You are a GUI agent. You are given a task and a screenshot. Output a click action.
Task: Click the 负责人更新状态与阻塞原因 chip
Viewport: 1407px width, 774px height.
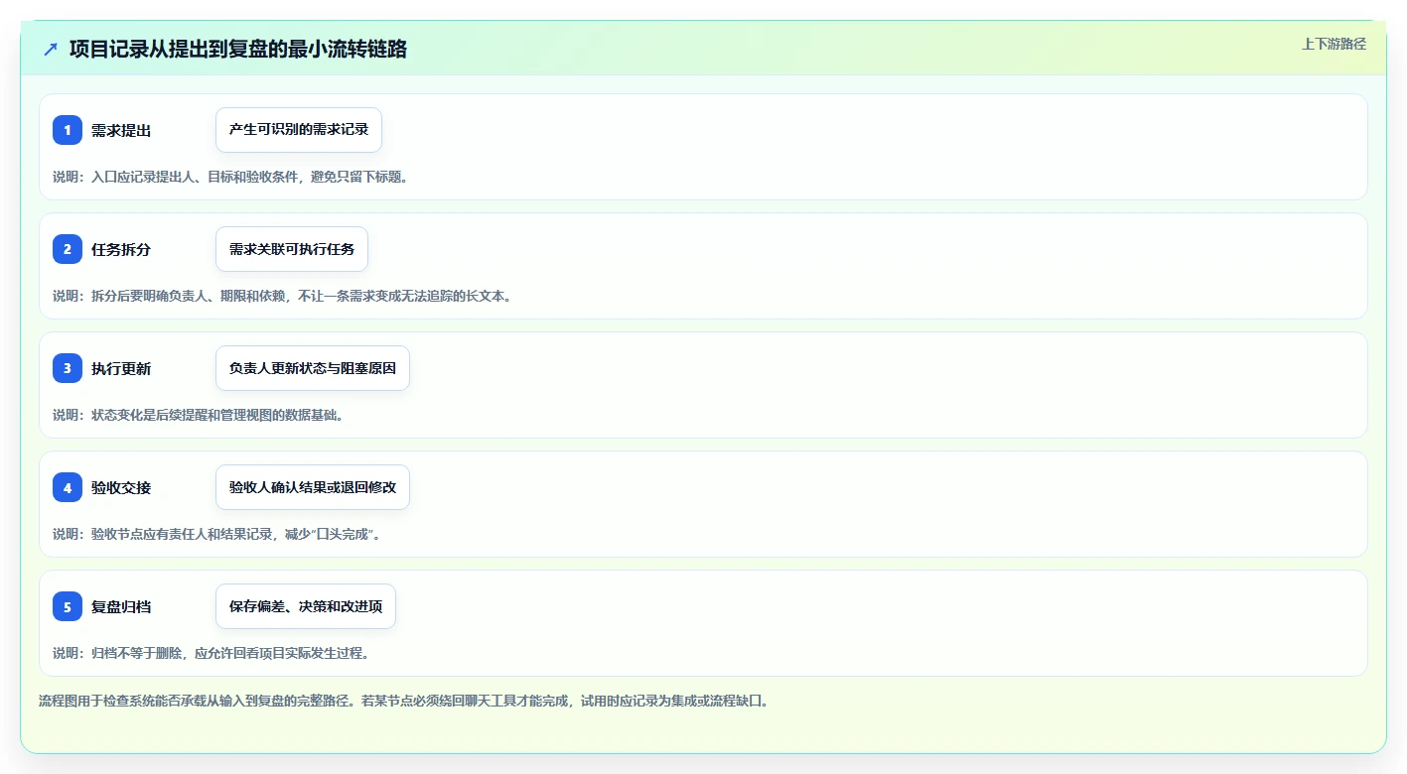(313, 368)
